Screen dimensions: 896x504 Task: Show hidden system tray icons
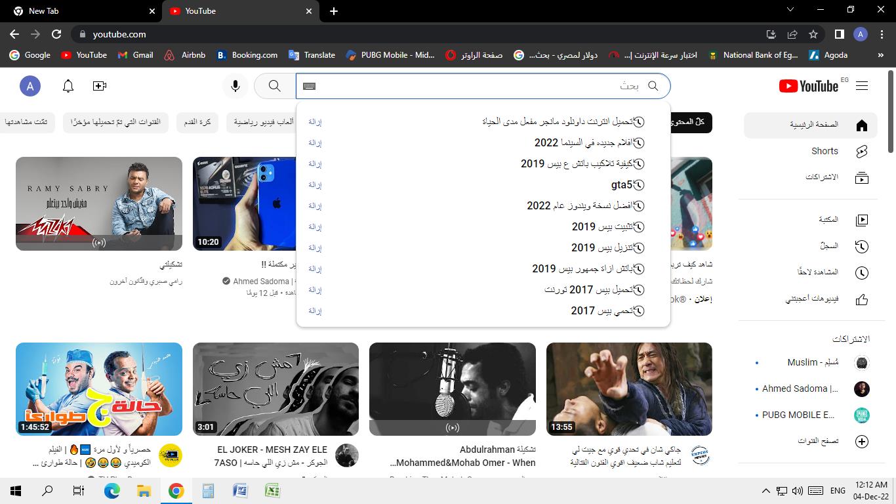coord(765,491)
